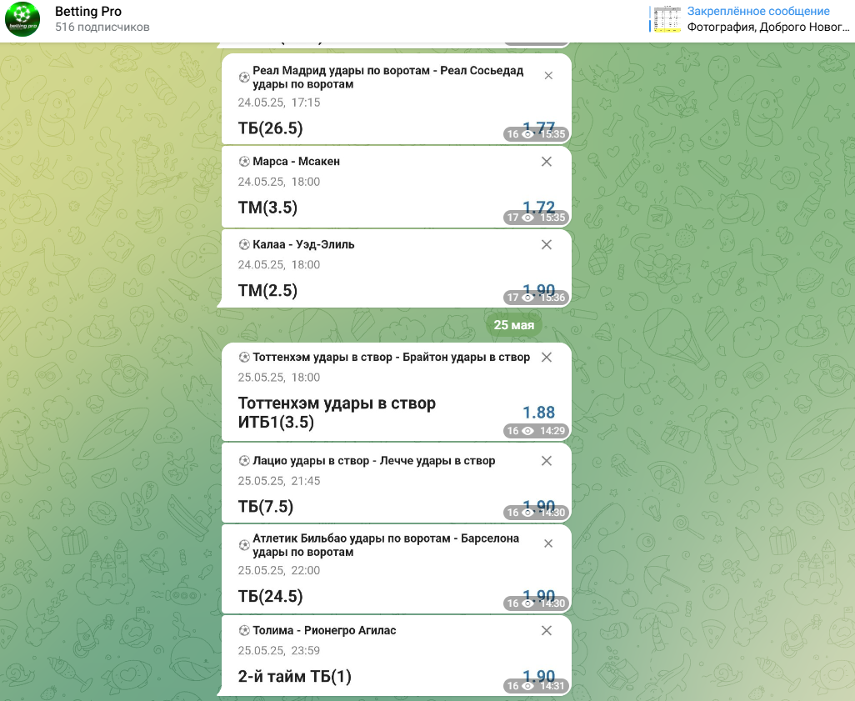Click football icon beside Лацио удары в створ
The width and height of the screenshot is (855, 701).
244,461
